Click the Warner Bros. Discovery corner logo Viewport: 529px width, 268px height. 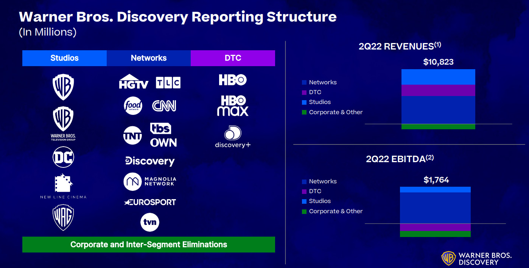[x=477, y=258]
